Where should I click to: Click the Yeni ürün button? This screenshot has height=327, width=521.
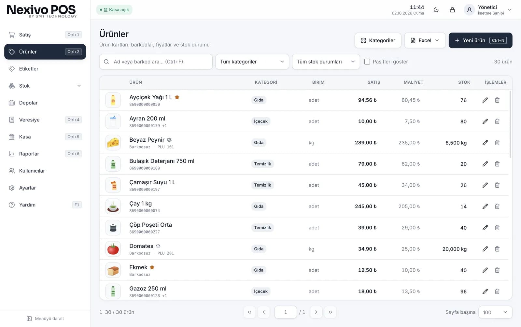[480, 40]
